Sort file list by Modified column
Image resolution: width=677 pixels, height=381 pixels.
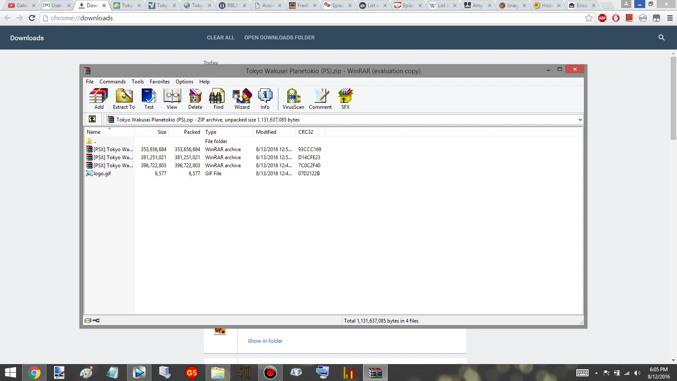coord(274,132)
